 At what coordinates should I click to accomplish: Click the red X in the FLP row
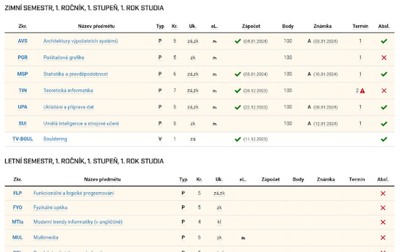coord(382,194)
